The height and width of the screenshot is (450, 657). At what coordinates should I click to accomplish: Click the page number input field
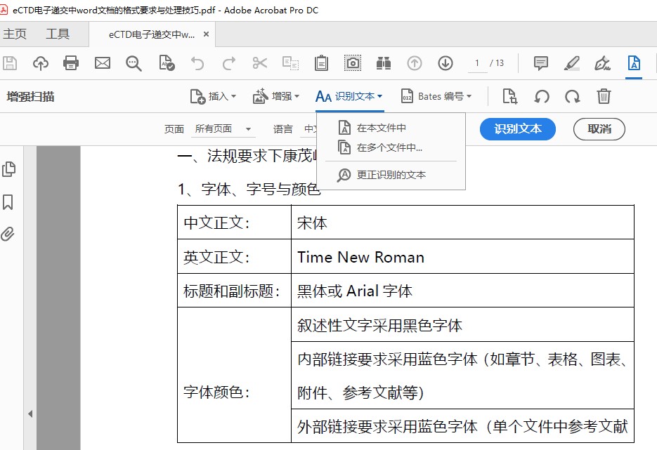(477, 63)
